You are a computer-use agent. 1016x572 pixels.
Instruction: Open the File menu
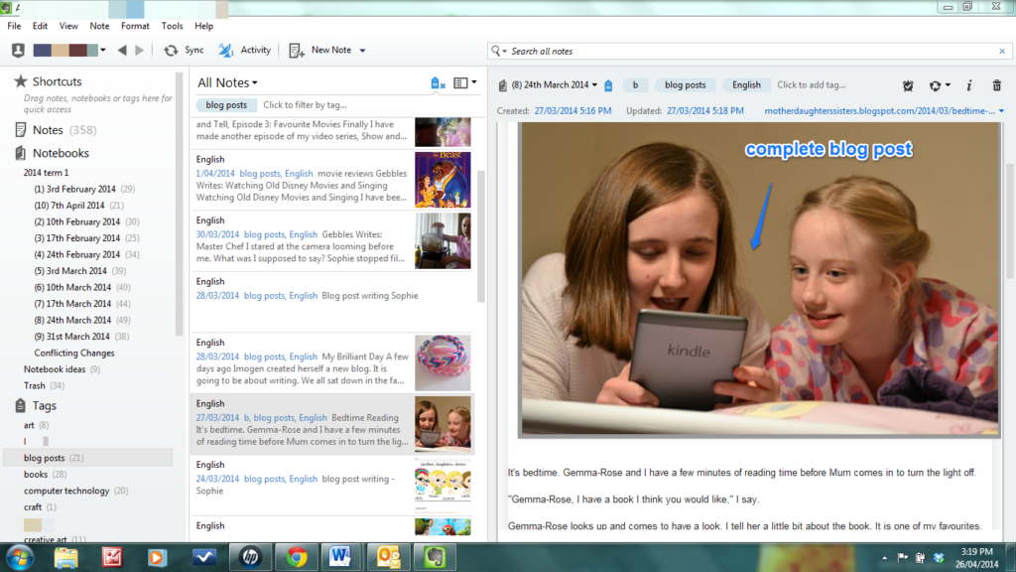(x=15, y=26)
